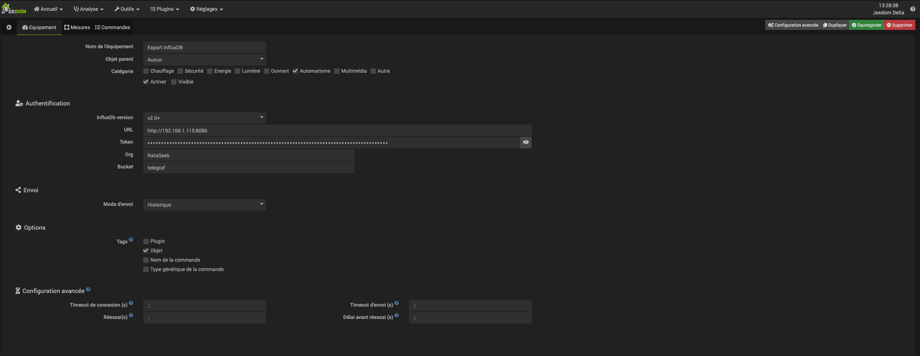Open the Plugins menu
This screenshot has width=920, height=356.
165,9
